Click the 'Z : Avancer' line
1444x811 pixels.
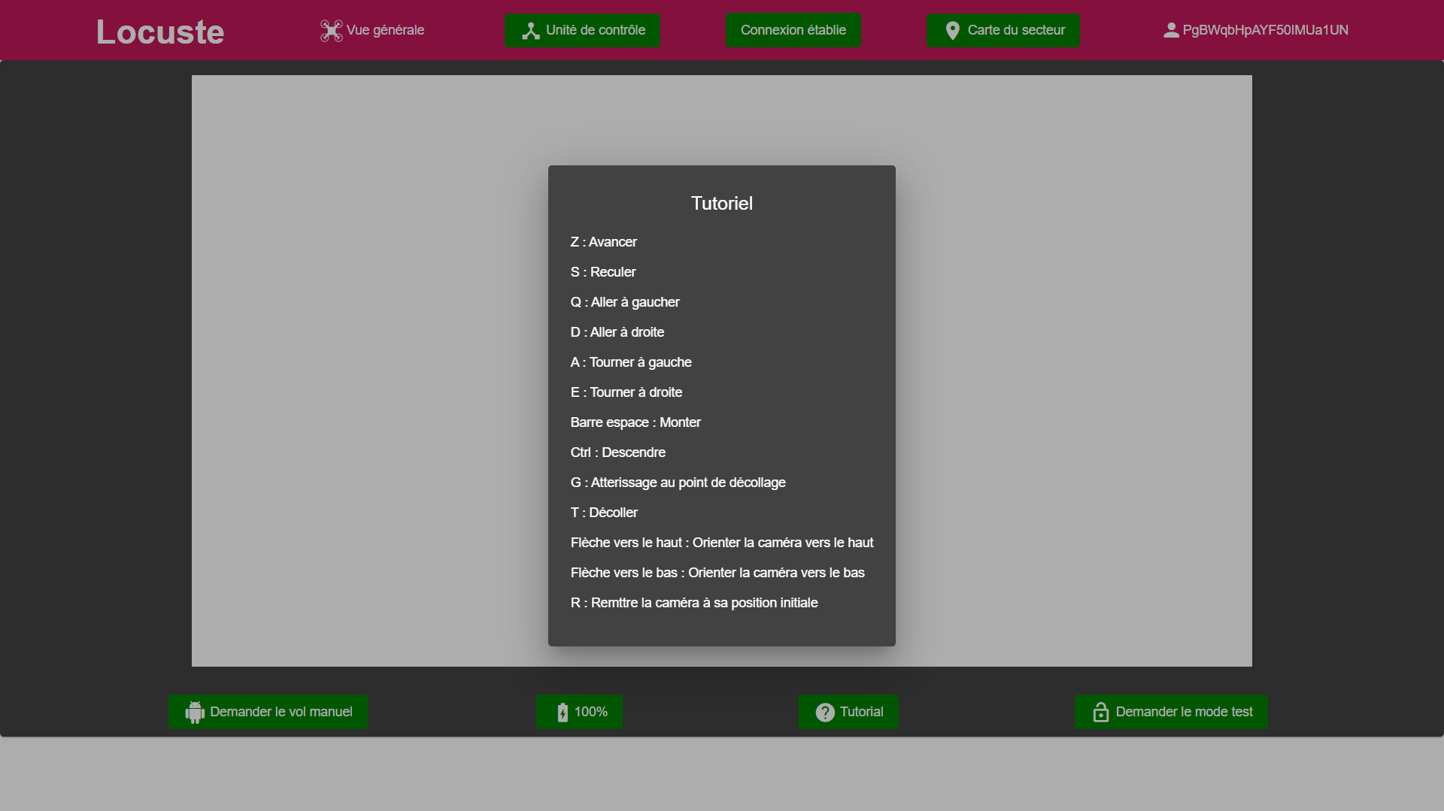point(604,242)
